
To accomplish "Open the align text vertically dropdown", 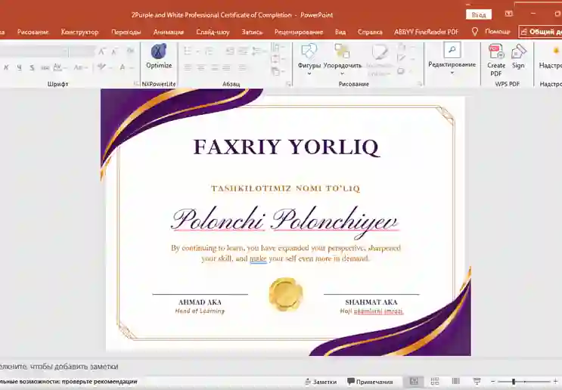I will [278, 59].
